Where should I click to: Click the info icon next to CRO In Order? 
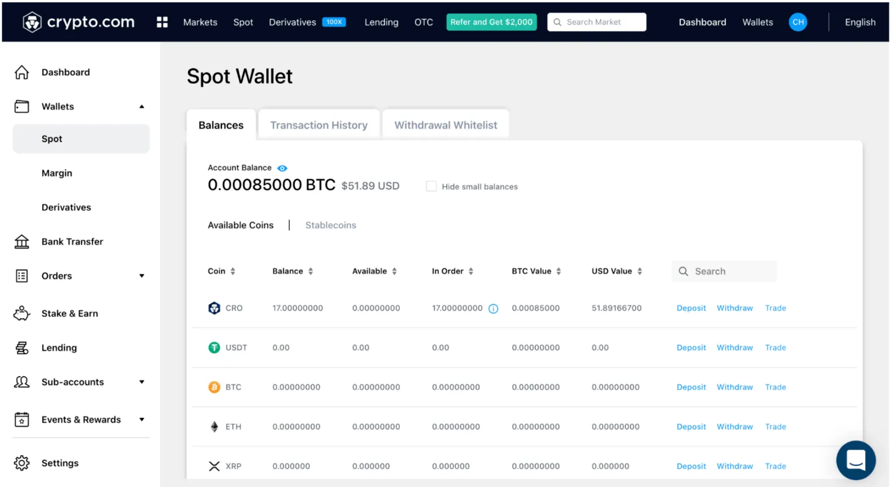[494, 309]
